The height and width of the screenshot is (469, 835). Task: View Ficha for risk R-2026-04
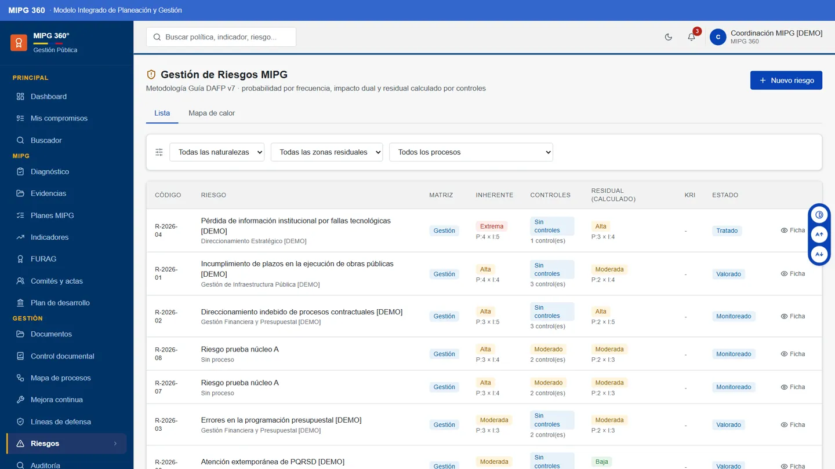pyautogui.click(x=793, y=230)
